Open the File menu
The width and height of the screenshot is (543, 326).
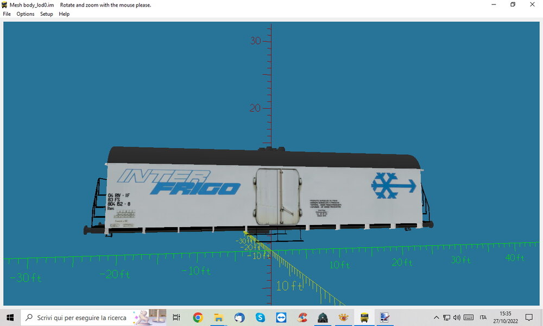tap(7, 14)
